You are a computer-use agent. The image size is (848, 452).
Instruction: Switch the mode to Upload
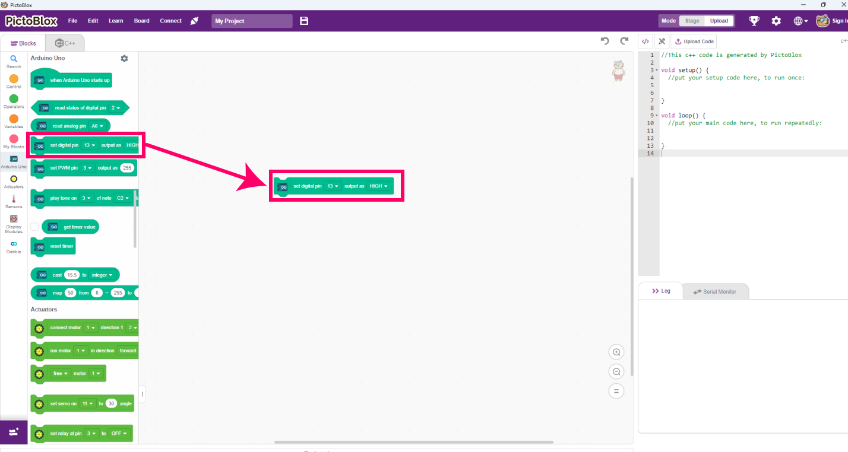tap(719, 21)
